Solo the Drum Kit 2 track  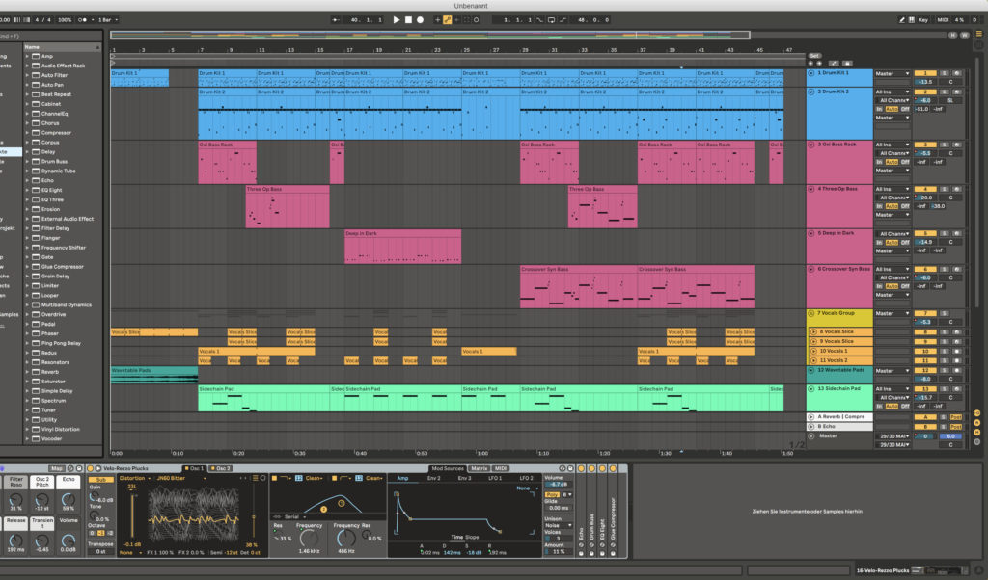(945, 92)
